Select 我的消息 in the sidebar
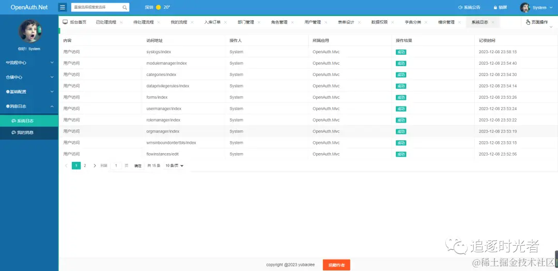558x271 pixels. [29, 132]
